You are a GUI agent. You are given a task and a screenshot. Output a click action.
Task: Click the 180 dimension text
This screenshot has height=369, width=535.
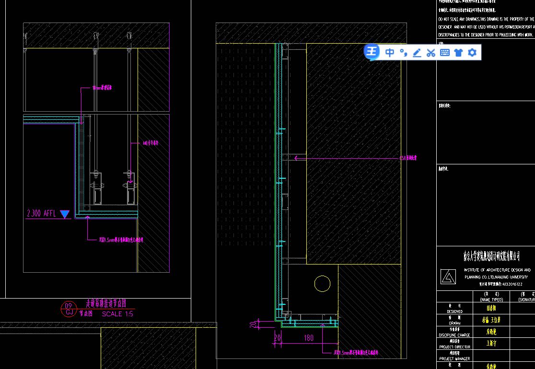click(308, 338)
